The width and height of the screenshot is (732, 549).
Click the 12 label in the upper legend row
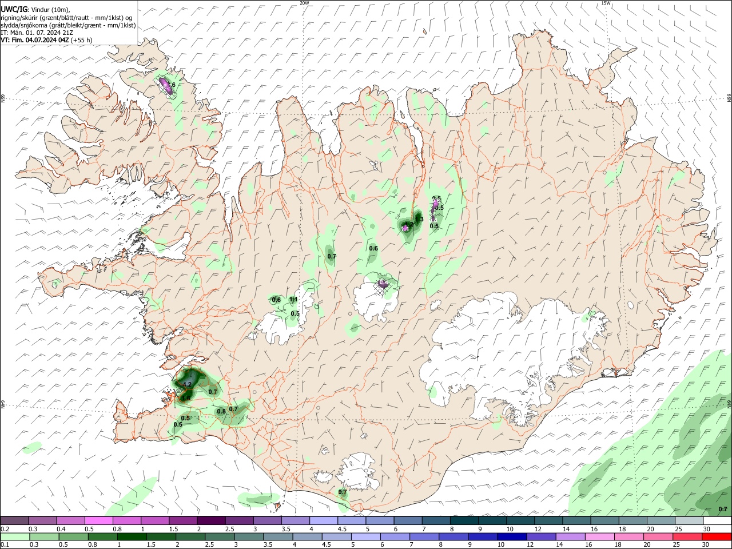click(x=538, y=529)
